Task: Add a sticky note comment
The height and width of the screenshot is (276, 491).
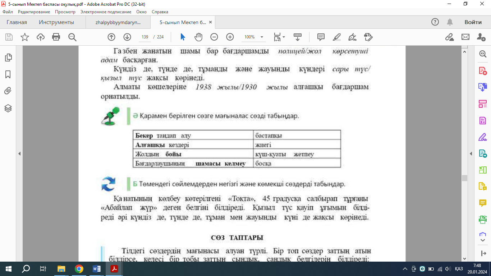Action: click(321, 37)
